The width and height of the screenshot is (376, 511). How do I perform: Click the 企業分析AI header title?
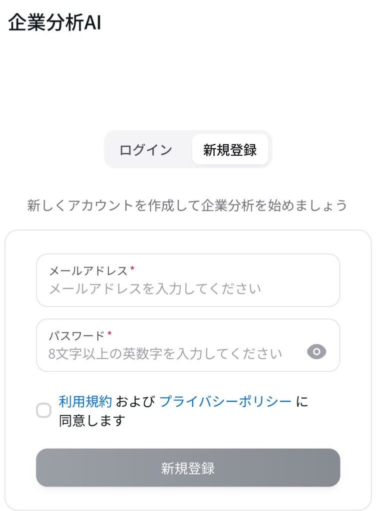(x=54, y=23)
